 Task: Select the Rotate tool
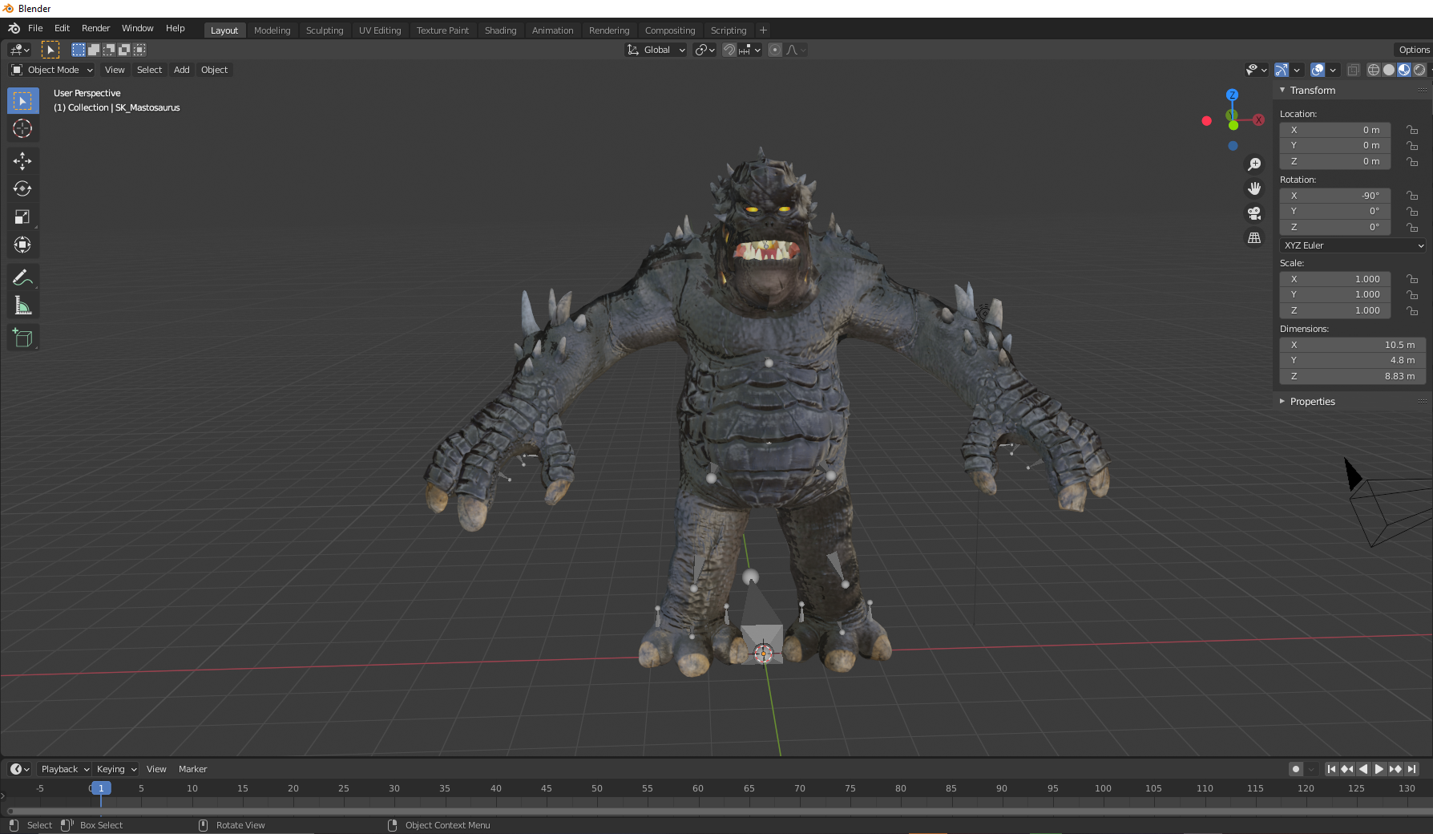tap(22, 188)
